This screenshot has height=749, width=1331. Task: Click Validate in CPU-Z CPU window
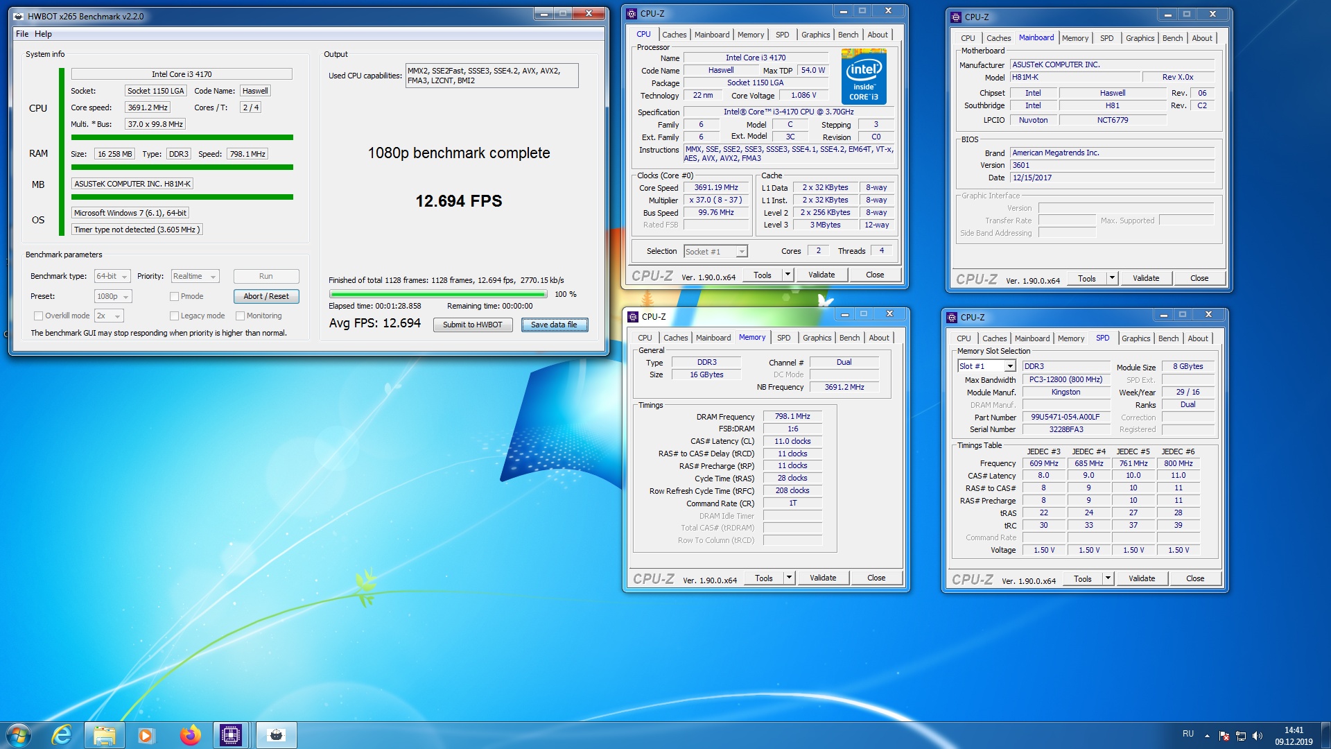pyautogui.click(x=821, y=275)
